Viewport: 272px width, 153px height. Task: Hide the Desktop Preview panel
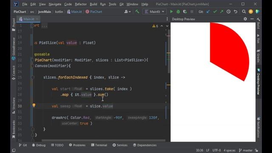(x=252, y=19)
